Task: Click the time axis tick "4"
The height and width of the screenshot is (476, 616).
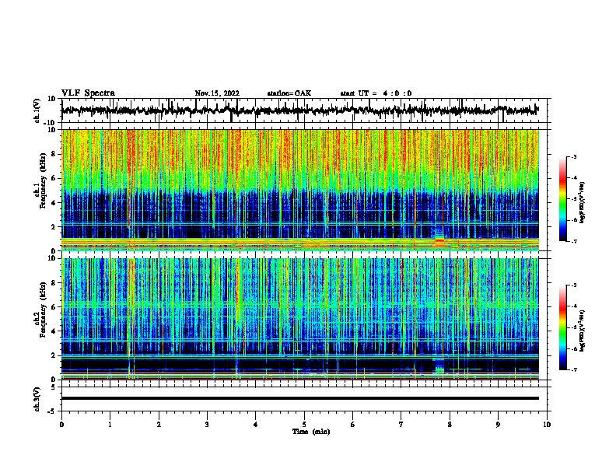Action: pos(256,425)
